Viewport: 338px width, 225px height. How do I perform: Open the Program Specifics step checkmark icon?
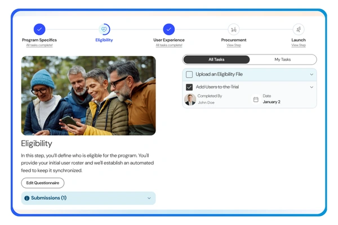pos(39,29)
